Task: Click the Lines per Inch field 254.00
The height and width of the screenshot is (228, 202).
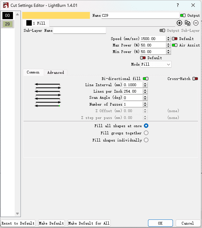Action: [x=133, y=91]
